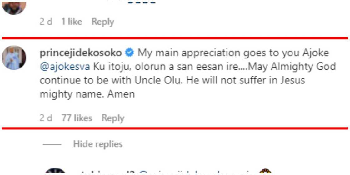Click the cut-off text of the top comment

(x=137, y=2)
